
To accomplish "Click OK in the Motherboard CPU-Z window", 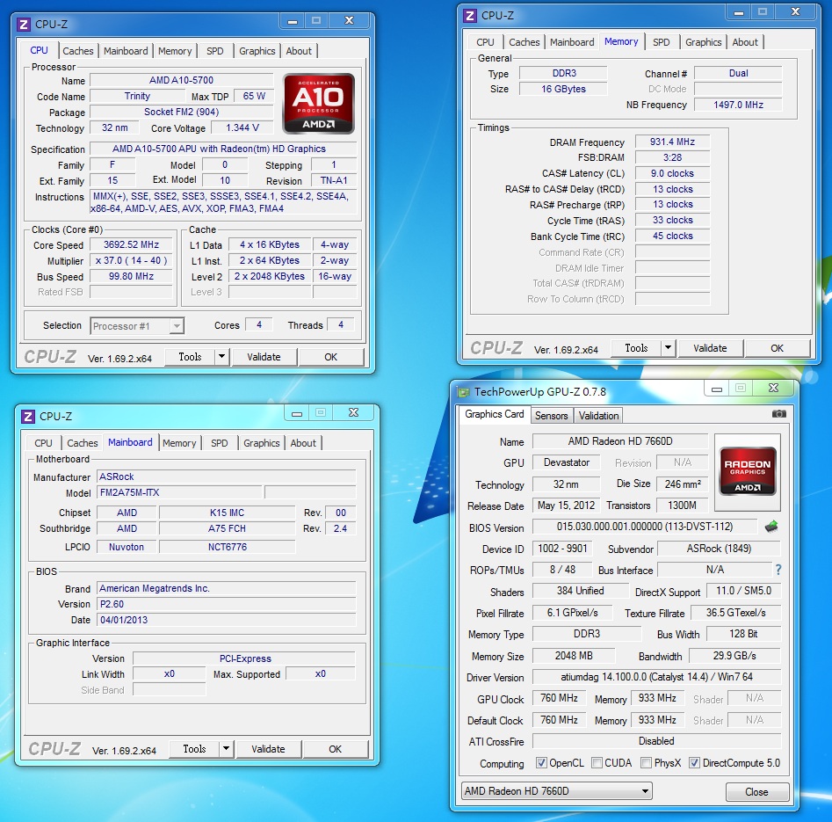I will click(x=335, y=749).
